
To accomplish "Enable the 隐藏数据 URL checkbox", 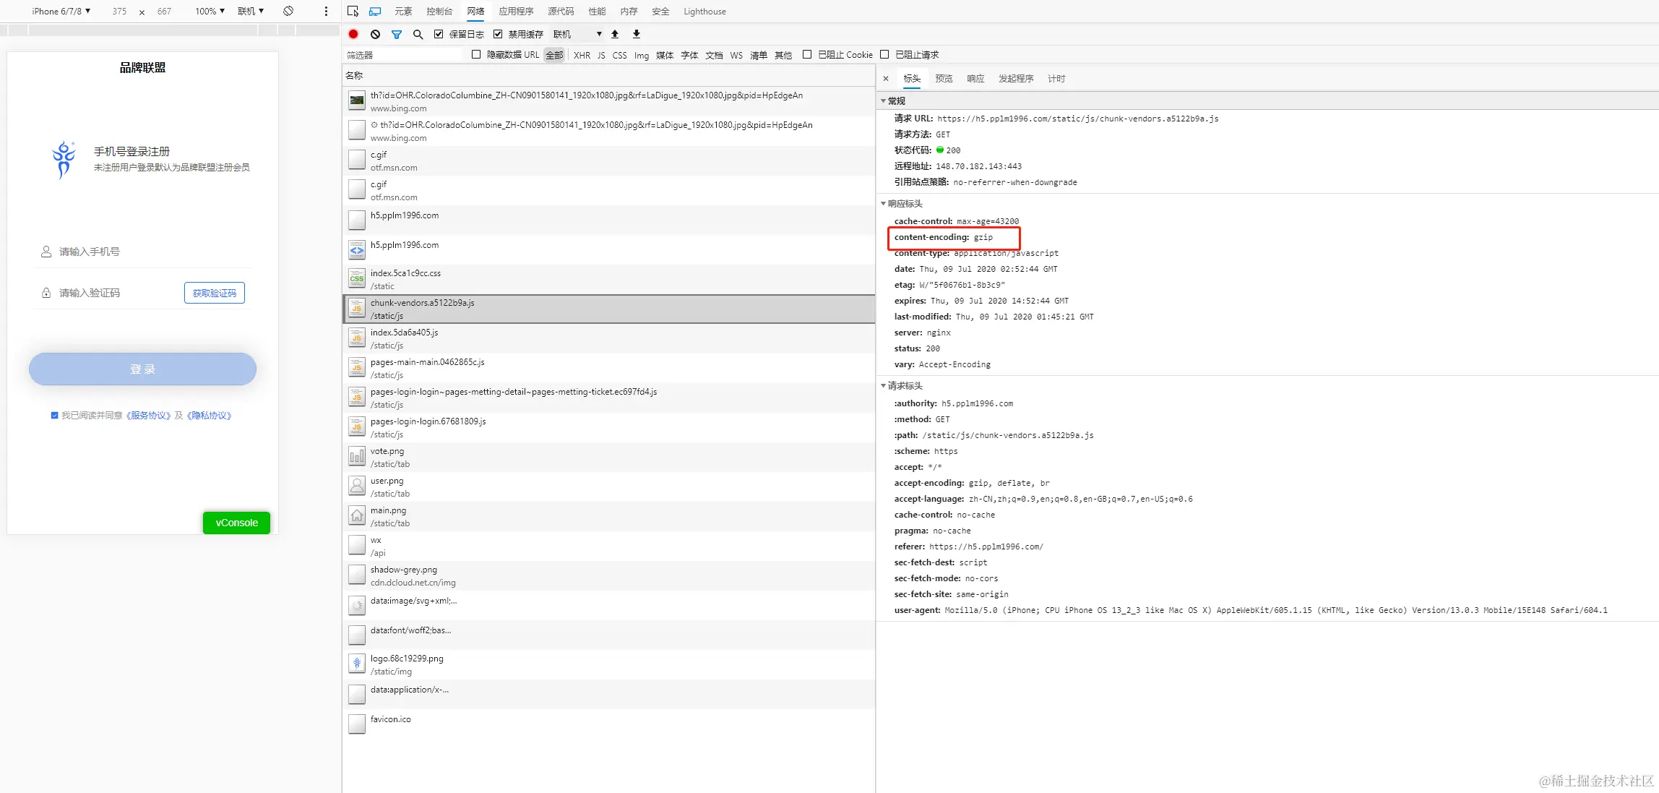I will coord(476,54).
